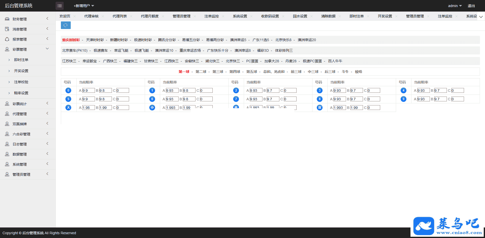Click the 报表管理 sidebar icon
Image resolution: width=485 pixels, height=238 pixels.
tap(7, 39)
